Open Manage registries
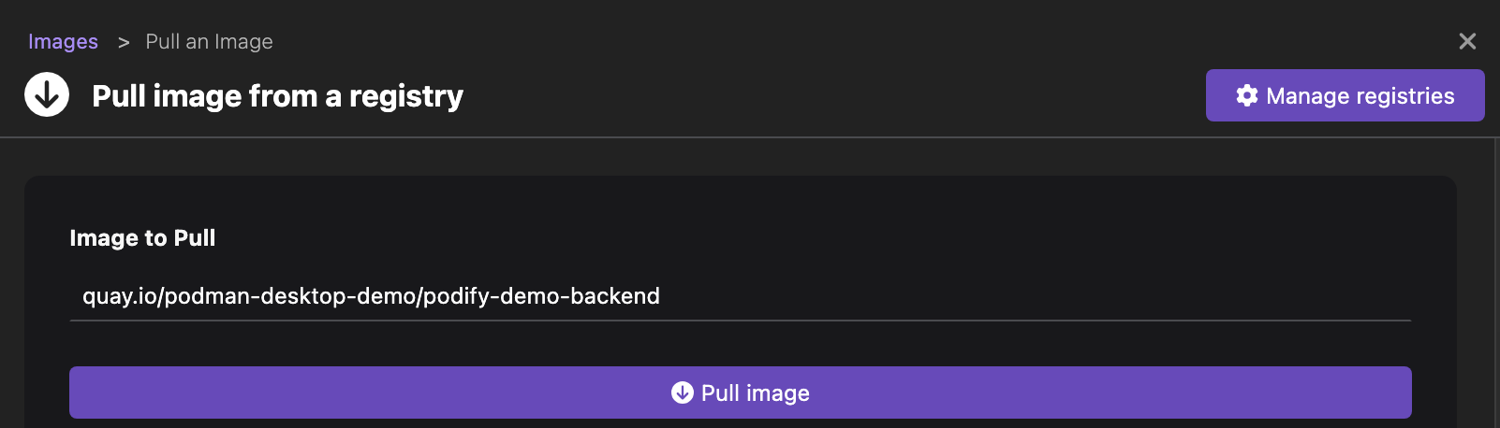The height and width of the screenshot is (428, 1500). [1345, 95]
